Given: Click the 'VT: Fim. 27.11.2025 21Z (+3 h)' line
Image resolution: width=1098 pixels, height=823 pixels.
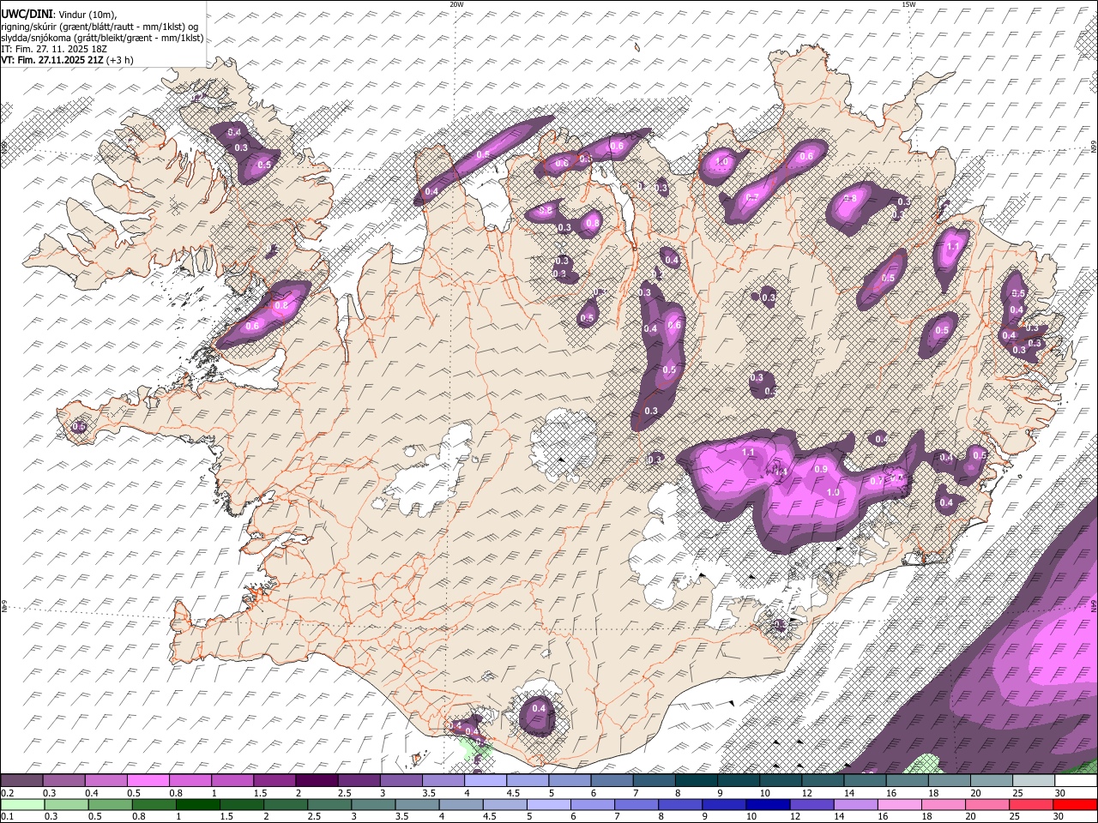Looking at the screenshot, I should [x=67, y=60].
